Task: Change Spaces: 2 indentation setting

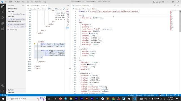Action: pyautogui.click(x=139, y=95)
